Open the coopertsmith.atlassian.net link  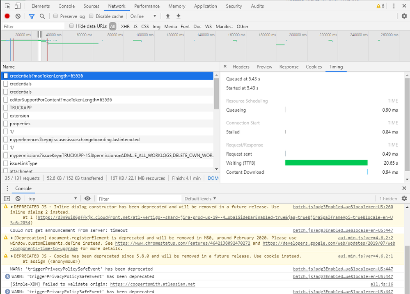(x=153, y=284)
